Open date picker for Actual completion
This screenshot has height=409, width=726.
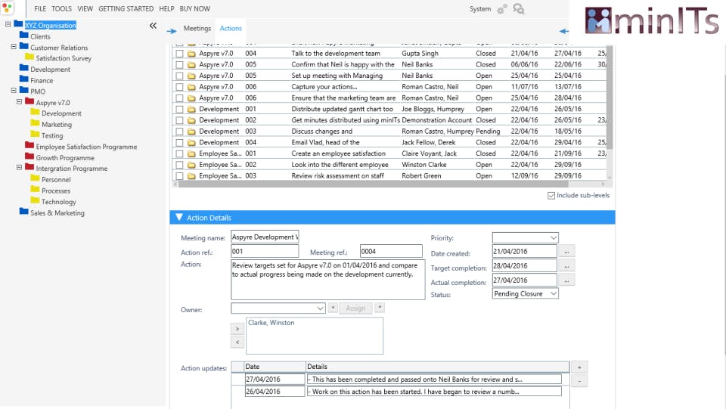click(x=566, y=280)
